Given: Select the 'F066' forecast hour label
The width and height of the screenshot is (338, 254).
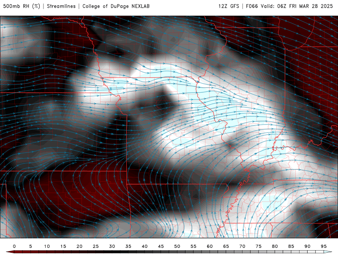Looking at the screenshot, I should pos(252,6).
